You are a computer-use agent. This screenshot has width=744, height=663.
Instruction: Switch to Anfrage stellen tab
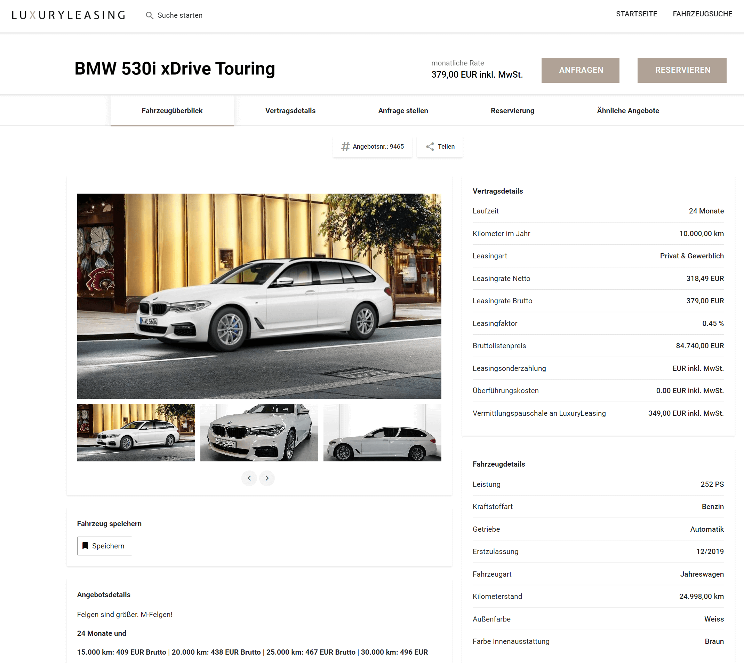(403, 110)
